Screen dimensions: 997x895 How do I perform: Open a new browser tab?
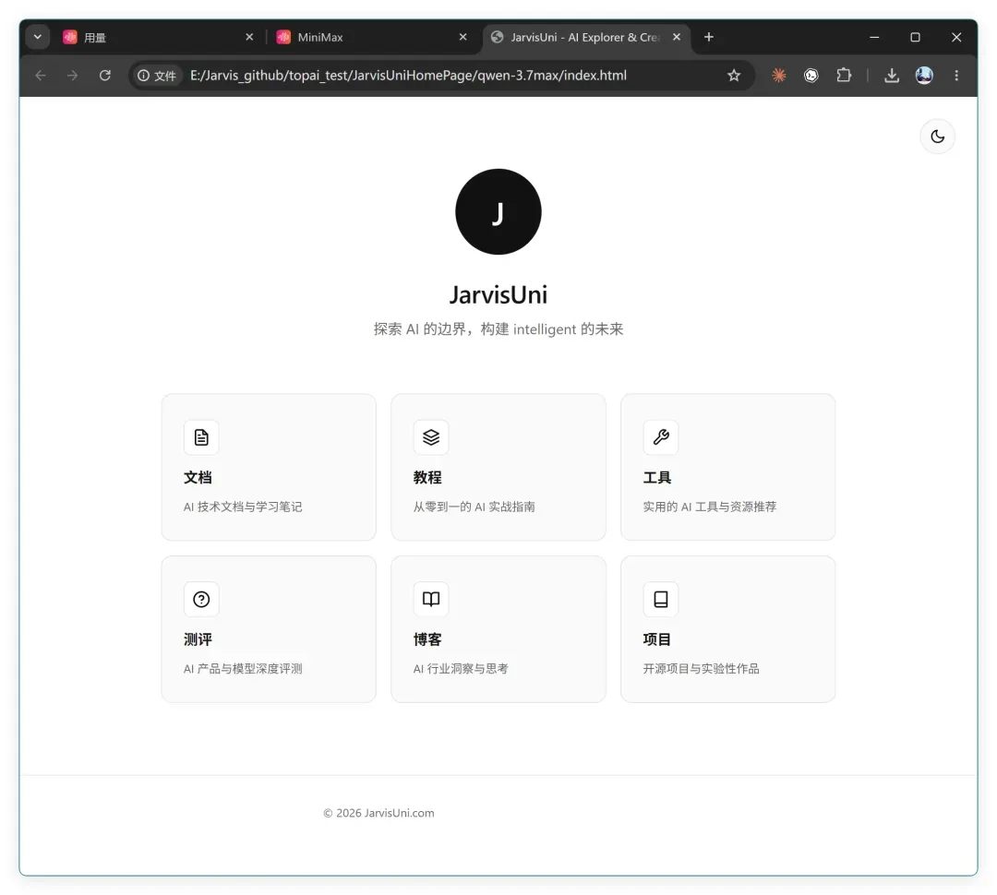[709, 37]
